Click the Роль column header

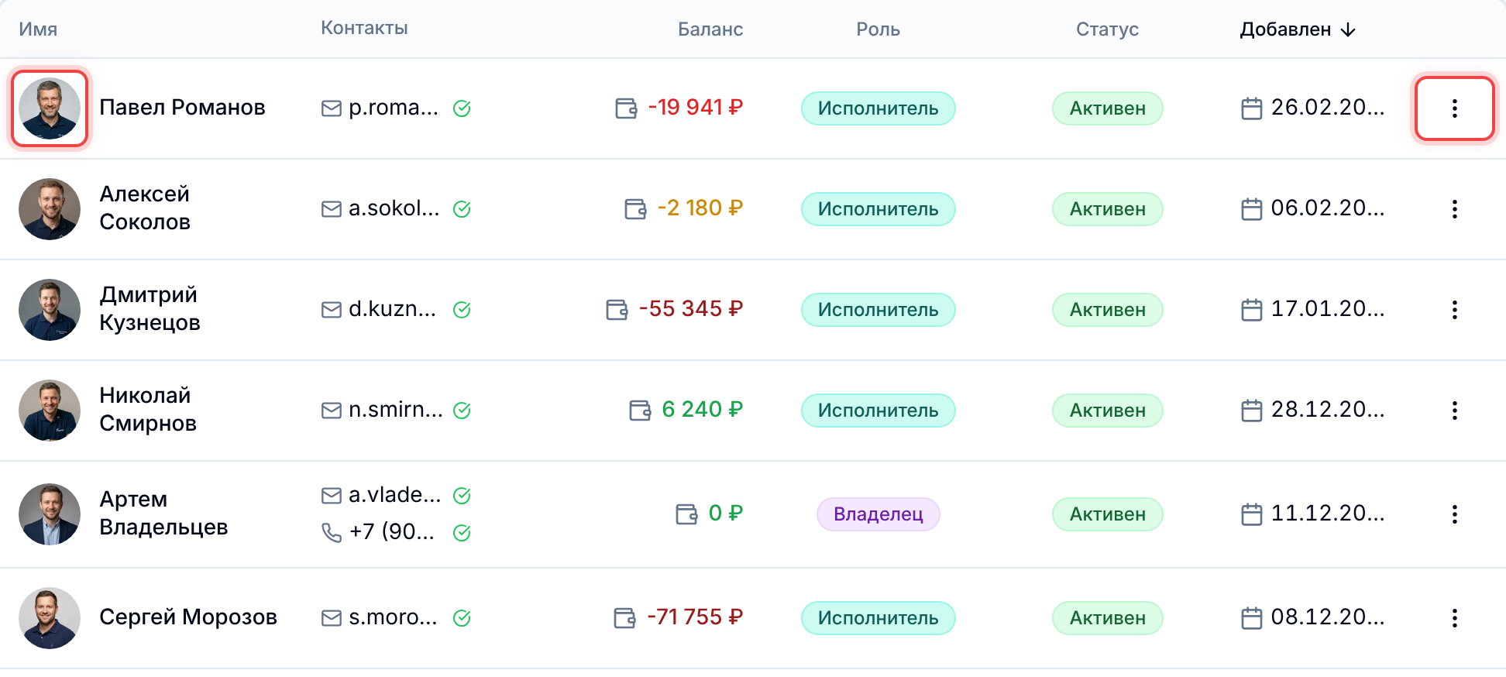[x=878, y=29]
